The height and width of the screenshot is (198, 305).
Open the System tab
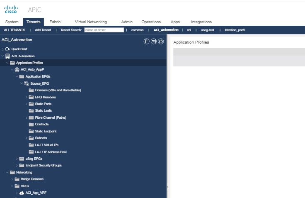pyautogui.click(x=12, y=22)
